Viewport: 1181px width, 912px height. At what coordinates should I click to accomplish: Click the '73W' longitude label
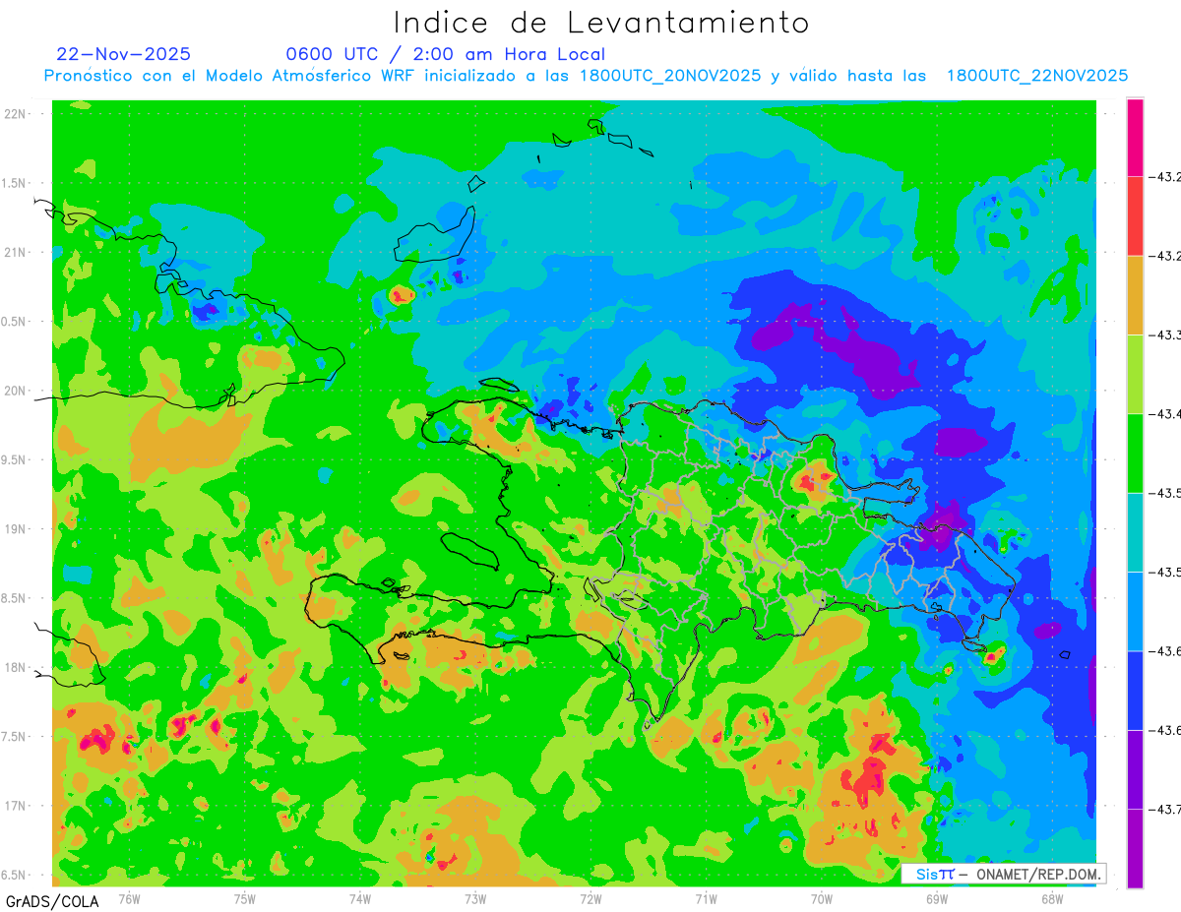coord(475,898)
